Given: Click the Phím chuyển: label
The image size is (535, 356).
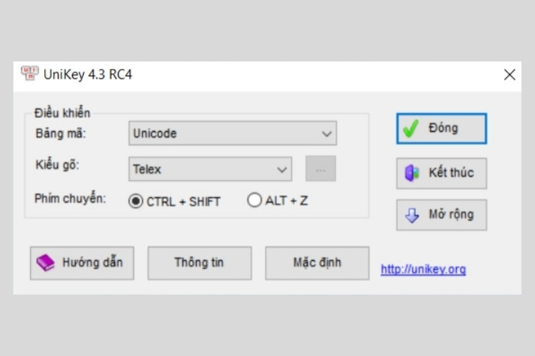Looking at the screenshot, I should click(70, 198).
